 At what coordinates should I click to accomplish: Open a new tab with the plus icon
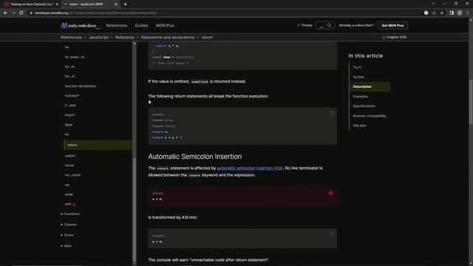[x=125, y=4]
